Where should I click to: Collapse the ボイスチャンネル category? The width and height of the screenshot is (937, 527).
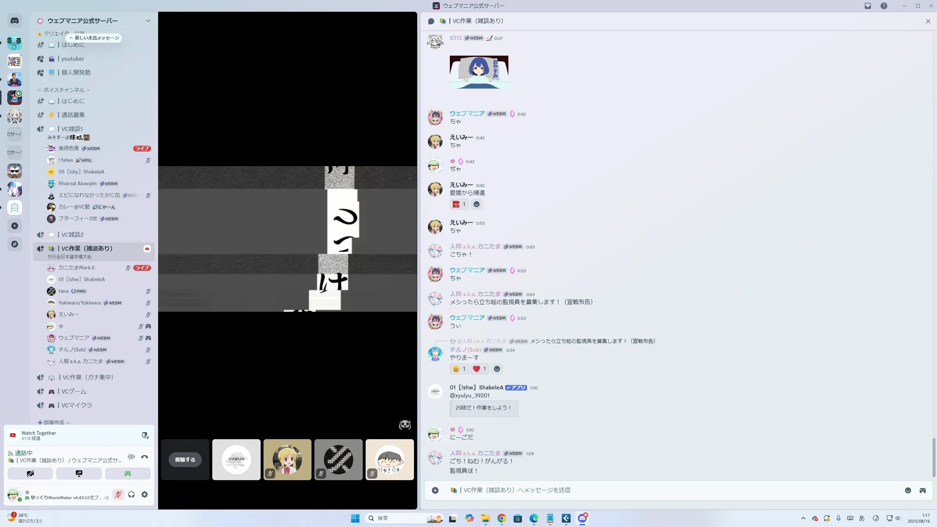pyautogui.click(x=64, y=90)
